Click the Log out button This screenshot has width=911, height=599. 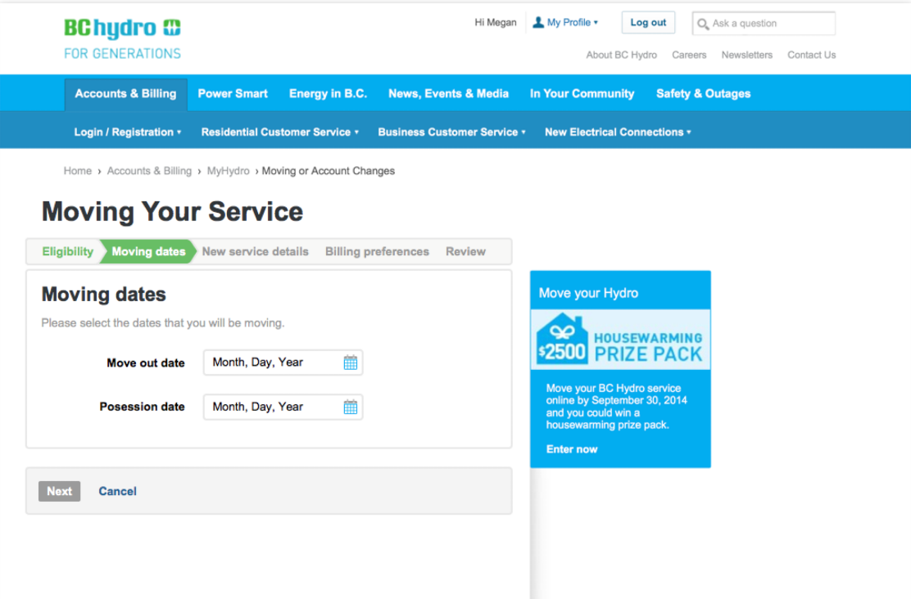(648, 23)
